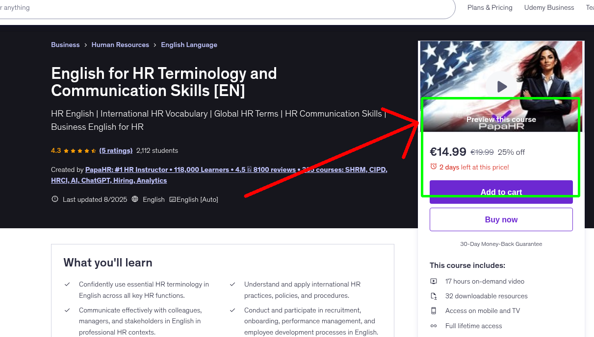Open the Human Resources breadcrumb link

coord(120,45)
